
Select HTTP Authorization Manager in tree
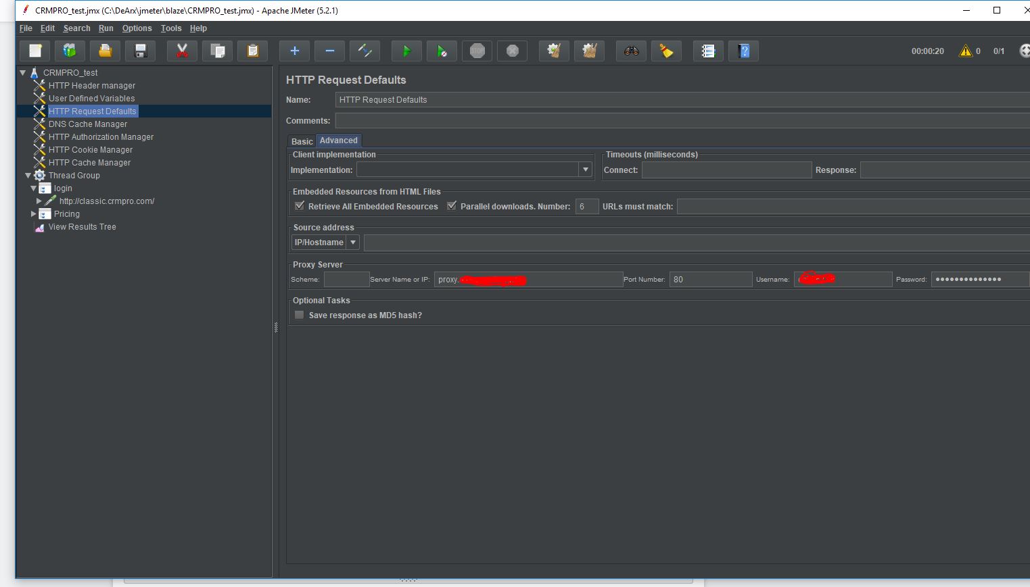coord(101,136)
